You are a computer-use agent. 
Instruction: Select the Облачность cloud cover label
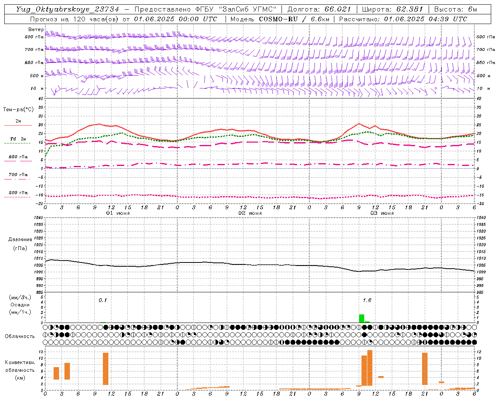pos(20,337)
